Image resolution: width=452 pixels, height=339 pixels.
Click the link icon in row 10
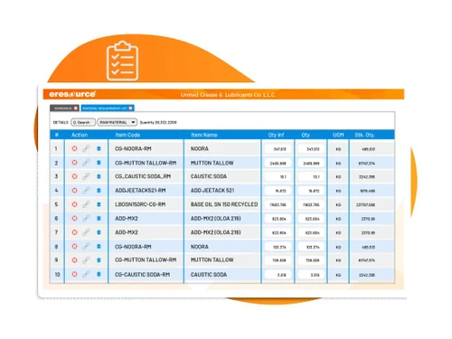coord(86,274)
